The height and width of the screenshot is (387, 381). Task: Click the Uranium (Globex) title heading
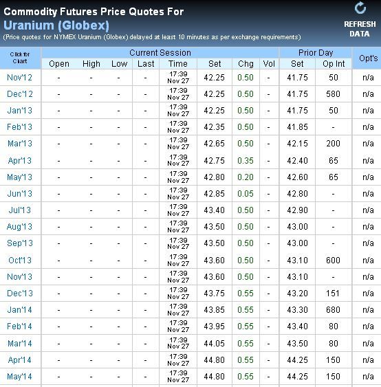coord(56,25)
